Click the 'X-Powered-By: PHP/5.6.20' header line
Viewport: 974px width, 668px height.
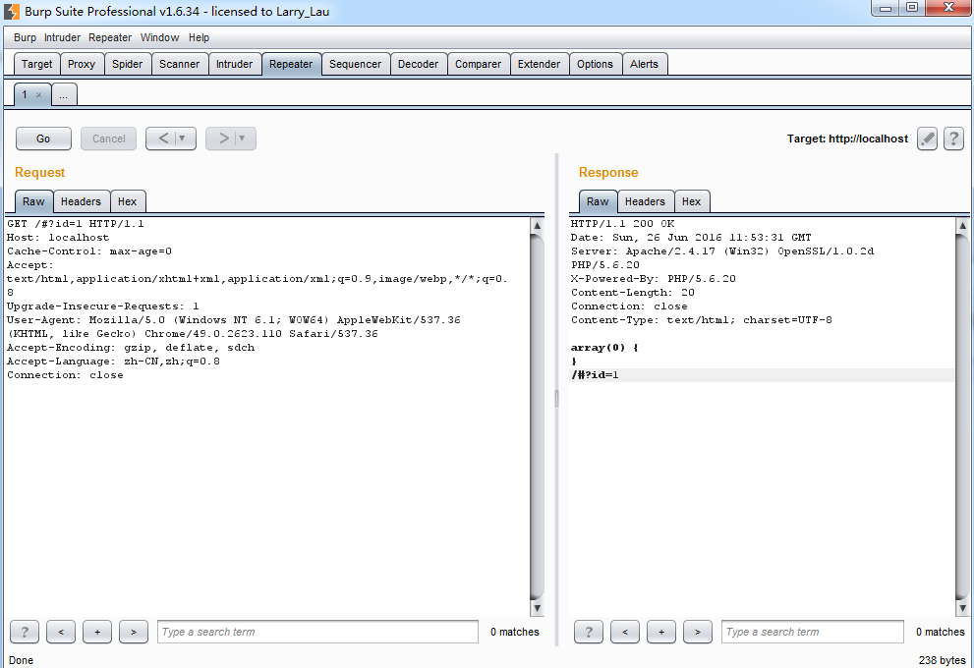pyautogui.click(x=653, y=279)
